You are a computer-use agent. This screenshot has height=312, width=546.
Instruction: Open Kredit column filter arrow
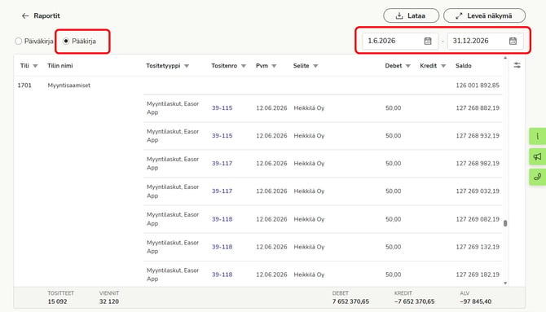click(x=443, y=66)
